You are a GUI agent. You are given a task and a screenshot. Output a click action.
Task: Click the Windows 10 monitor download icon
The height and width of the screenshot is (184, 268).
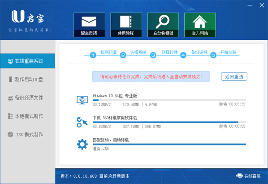click(x=82, y=100)
